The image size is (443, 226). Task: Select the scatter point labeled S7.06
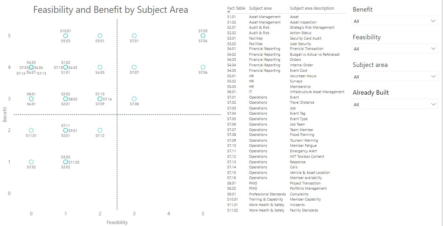tap(203, 67)
